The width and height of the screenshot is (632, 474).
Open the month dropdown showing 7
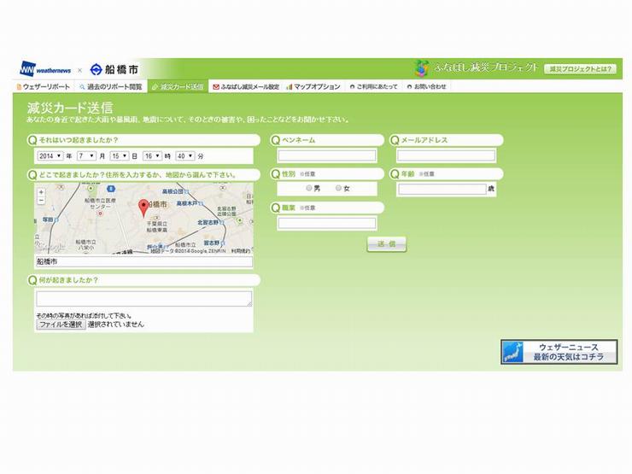85,156
